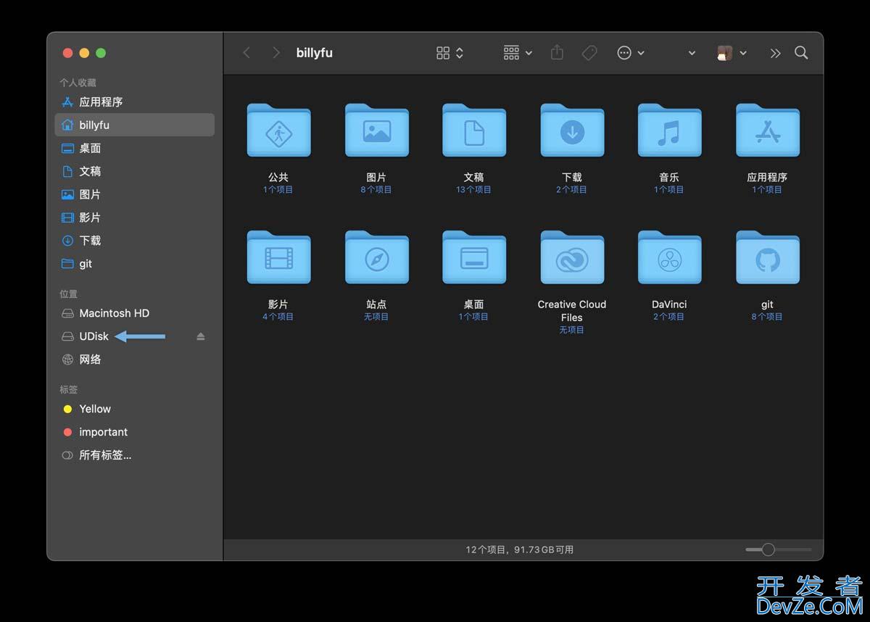870x622 pixels.
Task: Select the 文稿 Documents folder in grid
Action: click(x=474, y=130)
